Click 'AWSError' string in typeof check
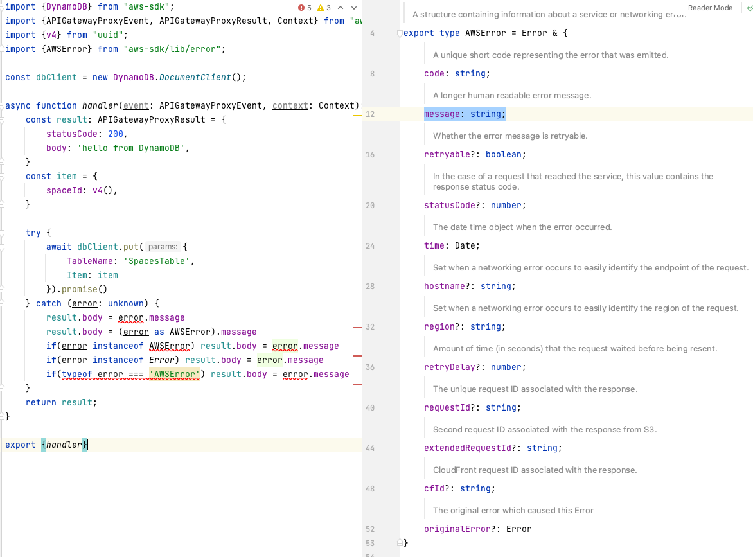This screenshot has width=753, height=557. pyautogui.click(x=174, y=374)
